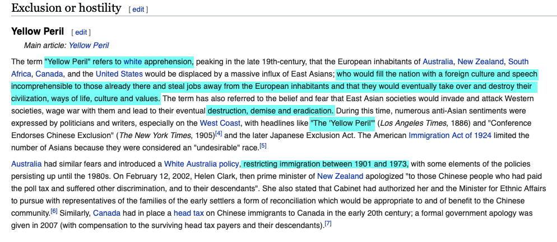Viewport: 557px width, 242px height.
Task: Click edit link next to Yellow Peril heading
Action: click(81, 32)
